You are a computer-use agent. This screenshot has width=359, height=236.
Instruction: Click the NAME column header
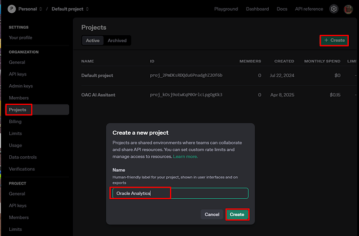pos(88,61)
